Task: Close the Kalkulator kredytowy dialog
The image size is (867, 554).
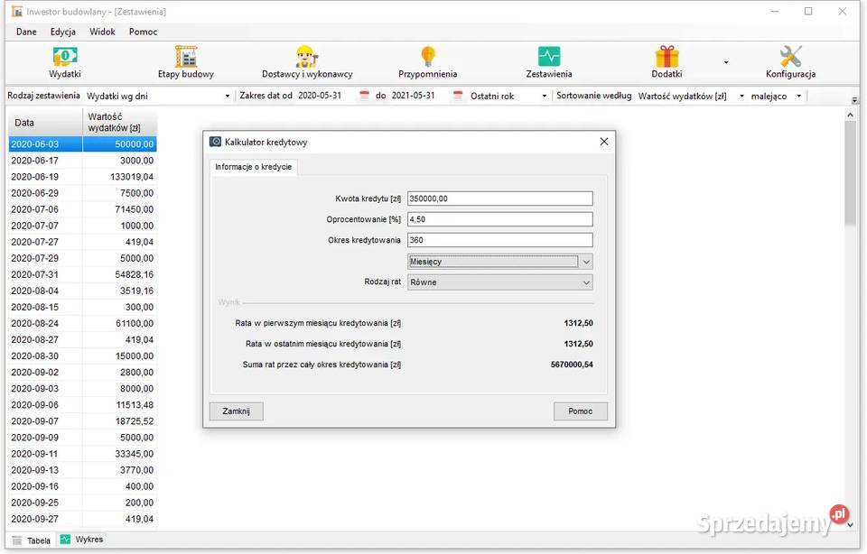Action: 604,141
